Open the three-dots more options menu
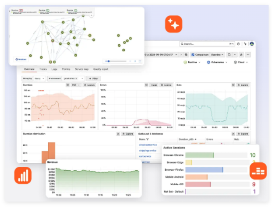274x207 pixels. point(248,55)
